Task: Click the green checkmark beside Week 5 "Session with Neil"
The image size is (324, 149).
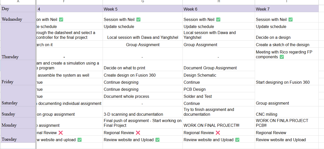Action: point(138,19)
